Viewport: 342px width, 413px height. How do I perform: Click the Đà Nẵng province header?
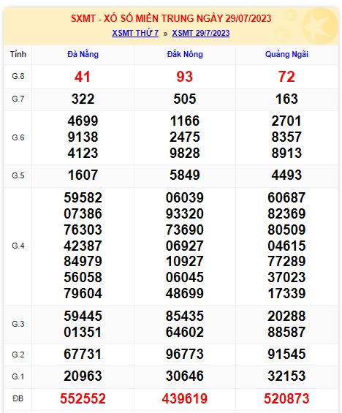83,54
